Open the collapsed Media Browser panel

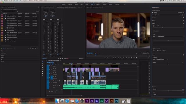[x=4, y=53]
